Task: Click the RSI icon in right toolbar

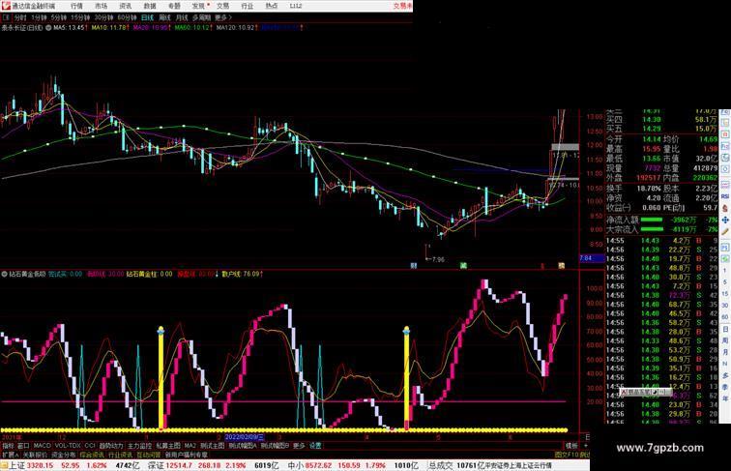Action: pyautogui.click(x=725, y=196)
